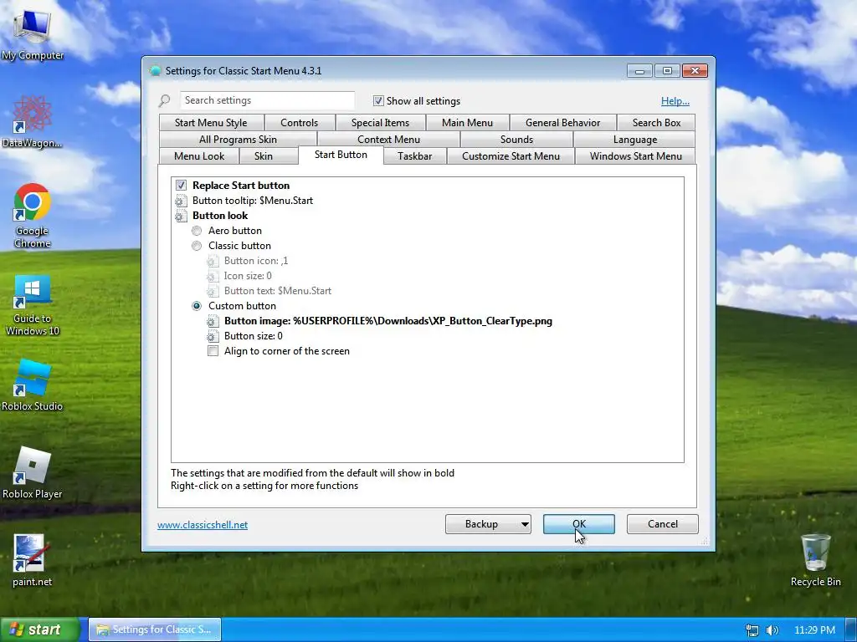Open the Backup dropdown button
This screenshot has width=857, height=642.
488,524
